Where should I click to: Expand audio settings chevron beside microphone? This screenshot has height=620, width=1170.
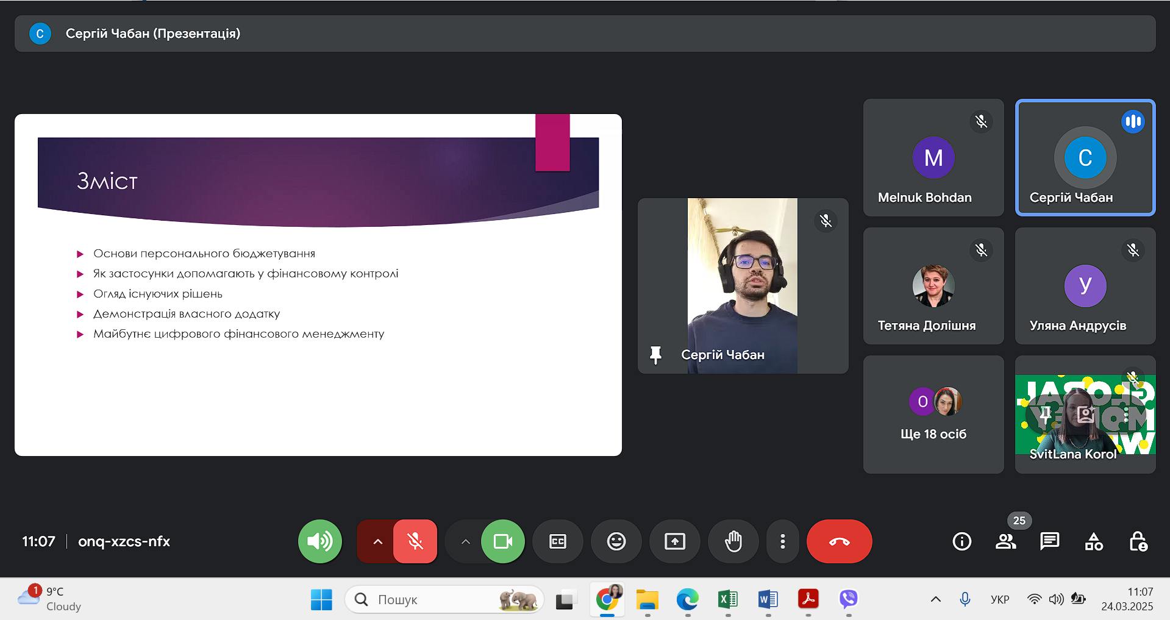(x=377, y=541)
